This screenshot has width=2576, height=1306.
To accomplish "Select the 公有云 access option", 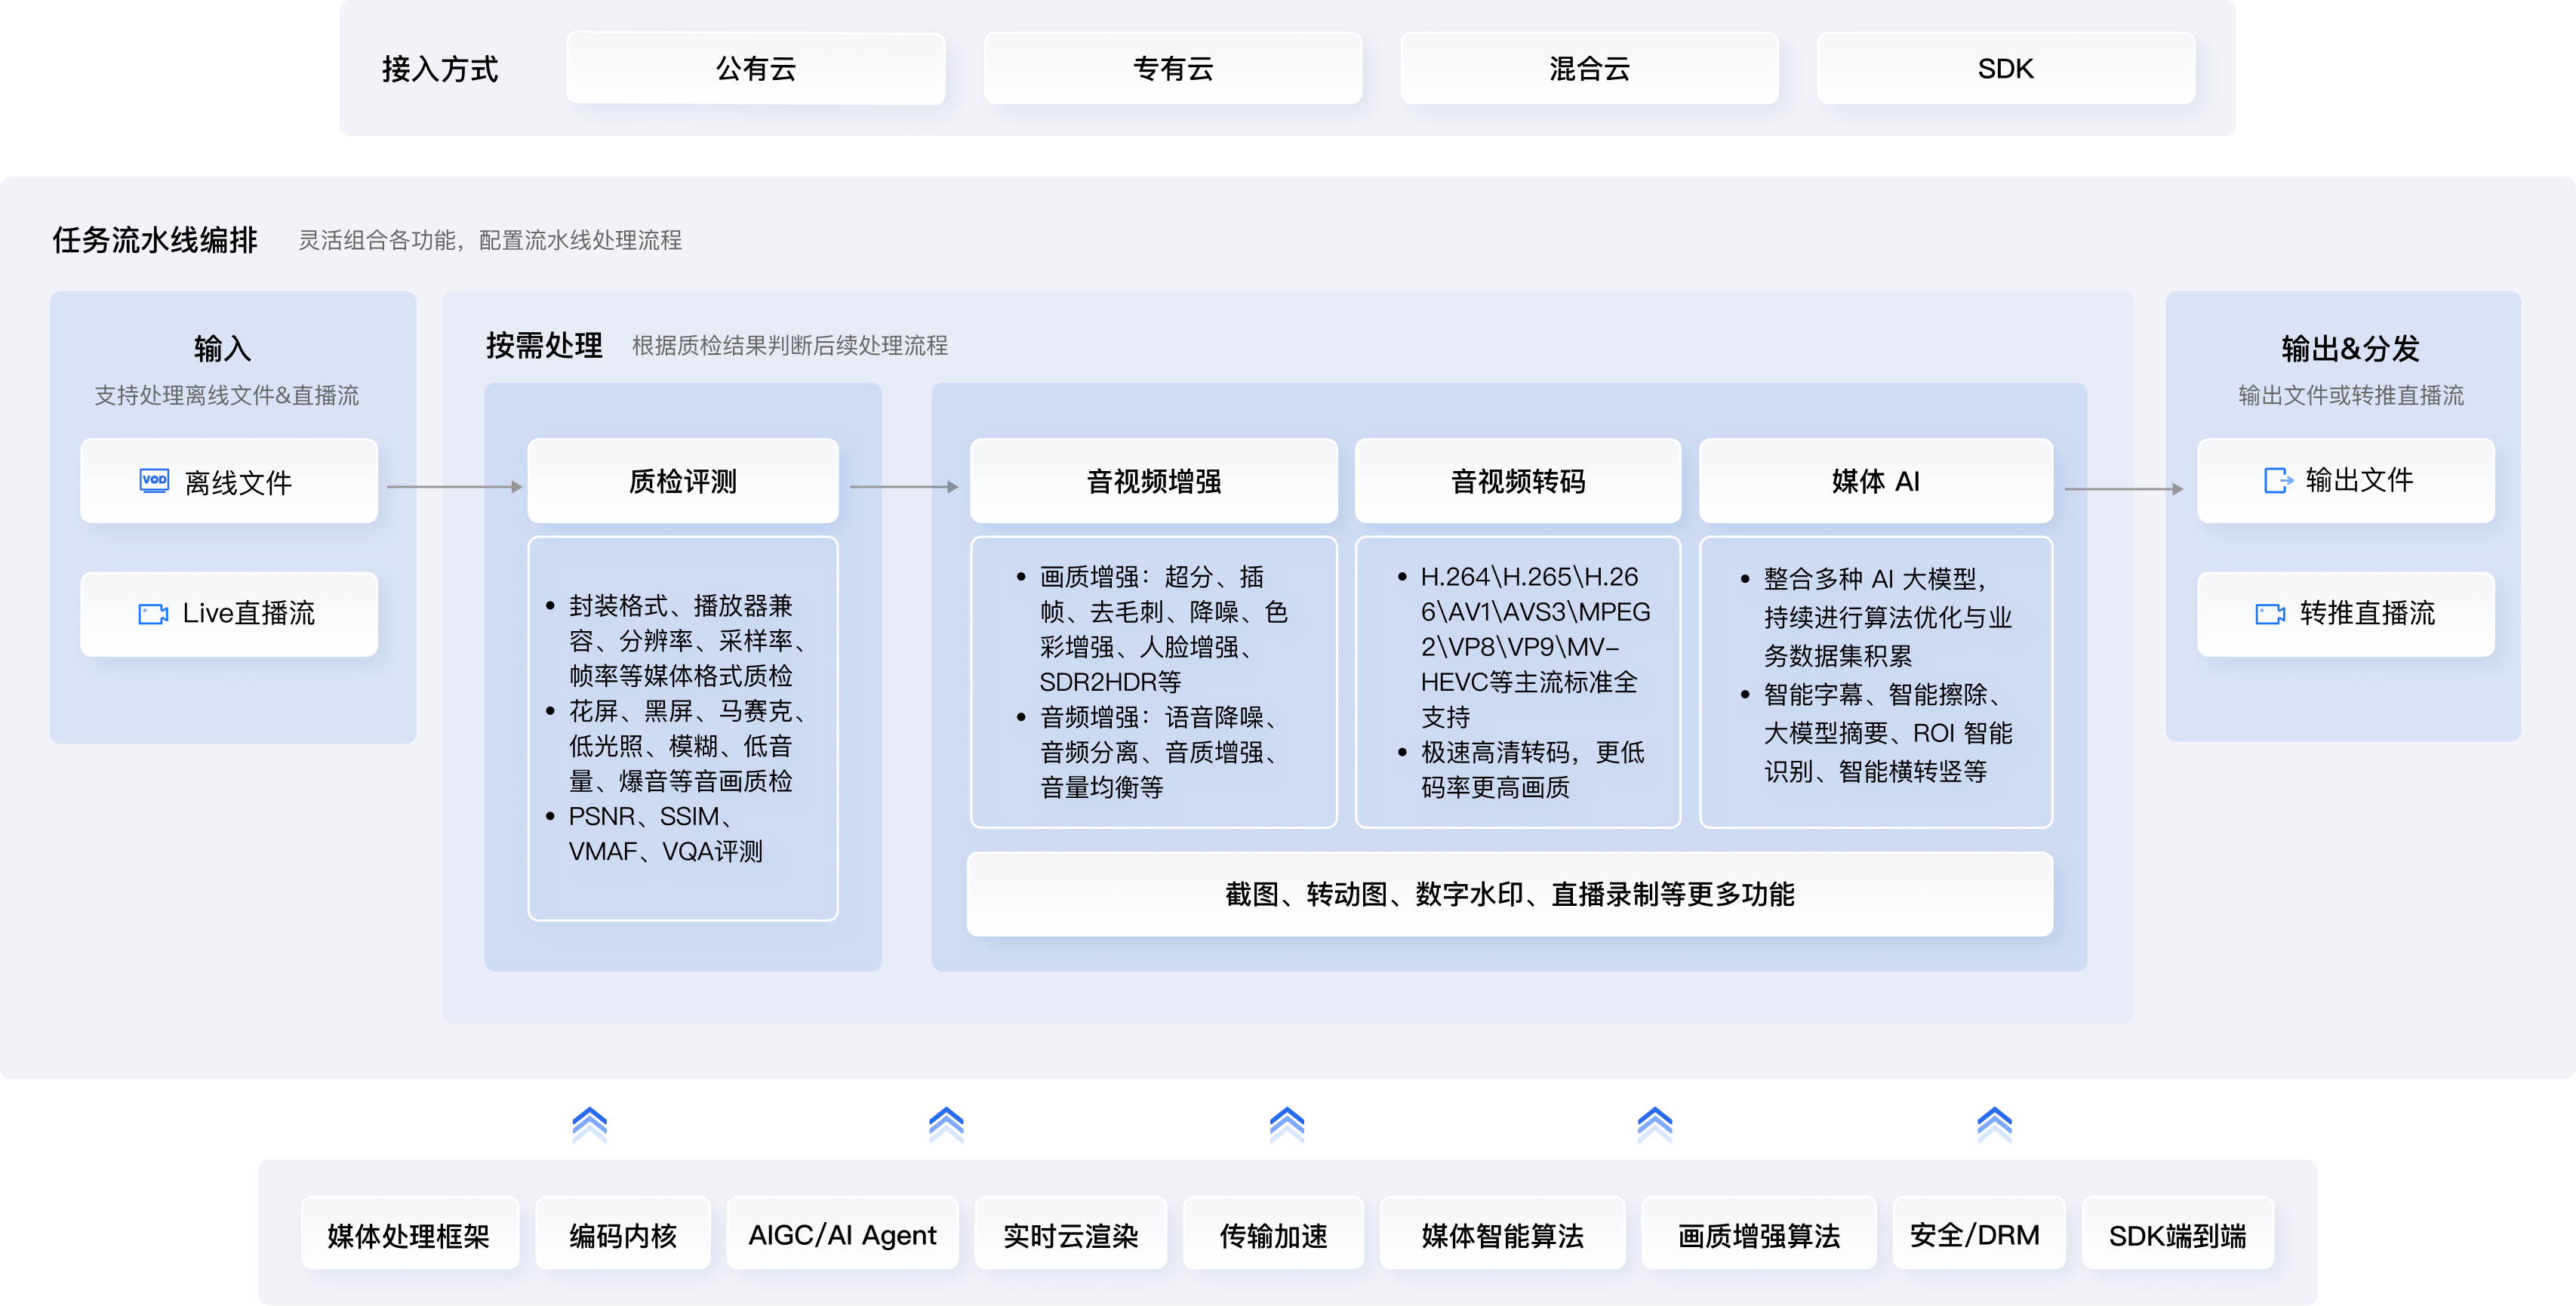I will click(756, 68).
